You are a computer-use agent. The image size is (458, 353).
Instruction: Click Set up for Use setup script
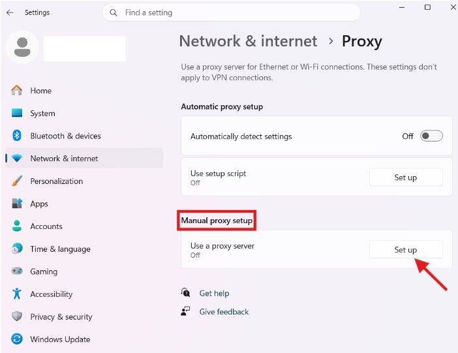[x=406, y=177]
